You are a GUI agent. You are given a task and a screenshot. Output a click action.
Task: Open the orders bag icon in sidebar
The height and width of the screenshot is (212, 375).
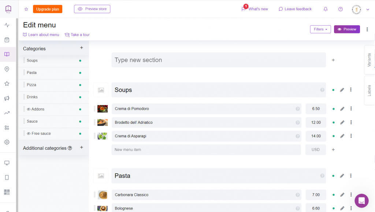7,40
